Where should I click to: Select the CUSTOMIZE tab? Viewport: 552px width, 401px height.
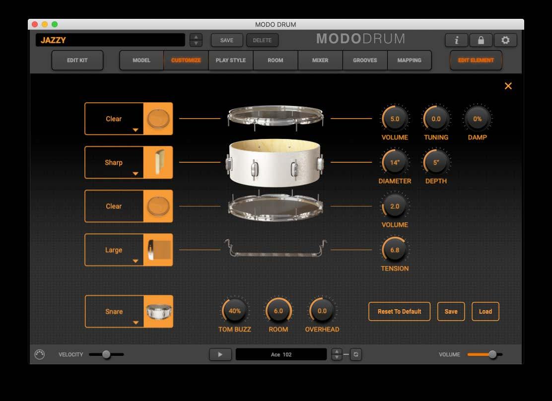tap(186, 60)
